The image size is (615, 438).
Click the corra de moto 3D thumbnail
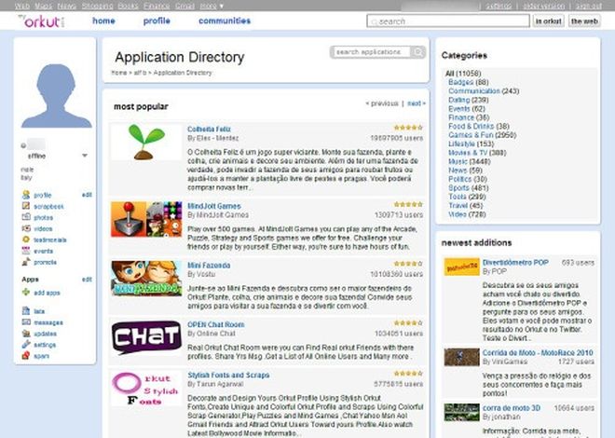click(461, 412)
